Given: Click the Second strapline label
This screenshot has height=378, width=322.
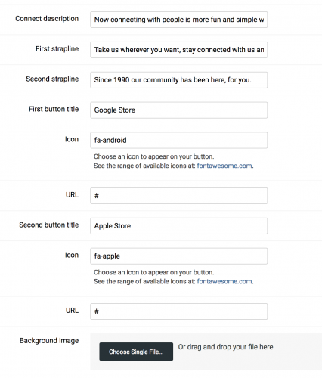Looking at the screenshot, I should 52,79.
